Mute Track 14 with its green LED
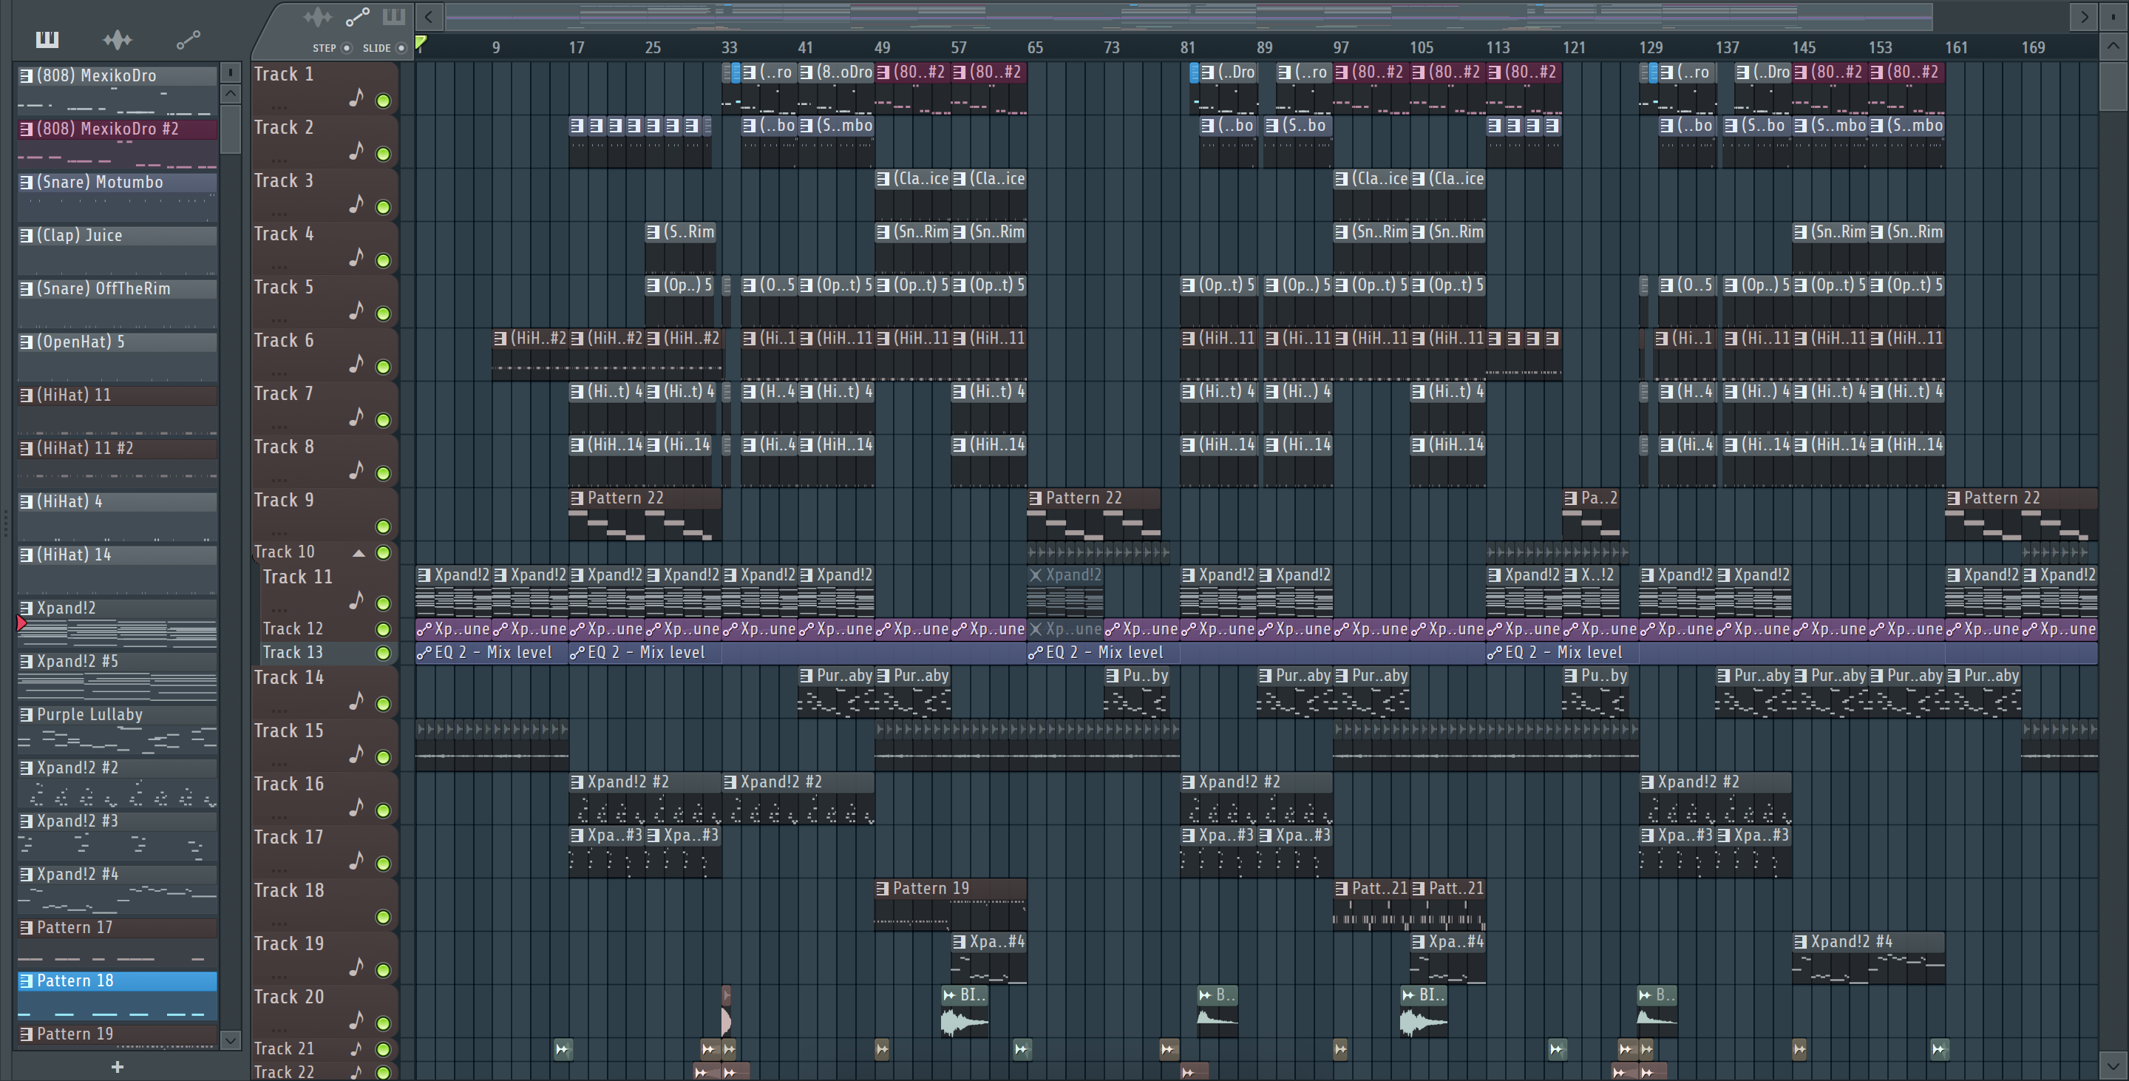The height and width of the screenshot is (1081, 2129). [384, 704]
